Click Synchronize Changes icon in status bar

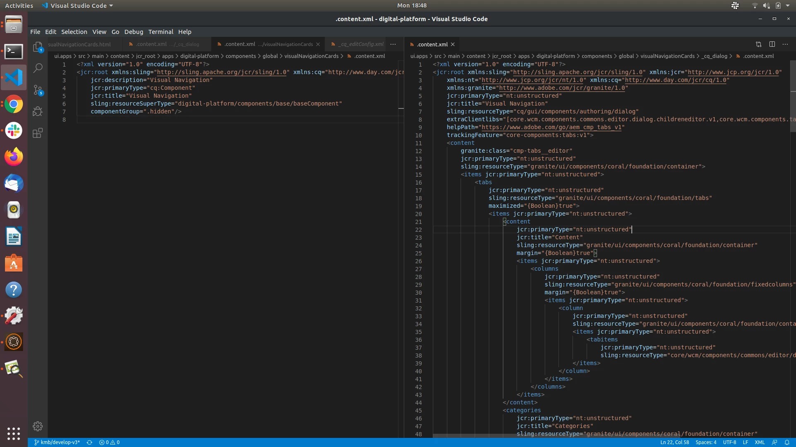tap(89, 442)
